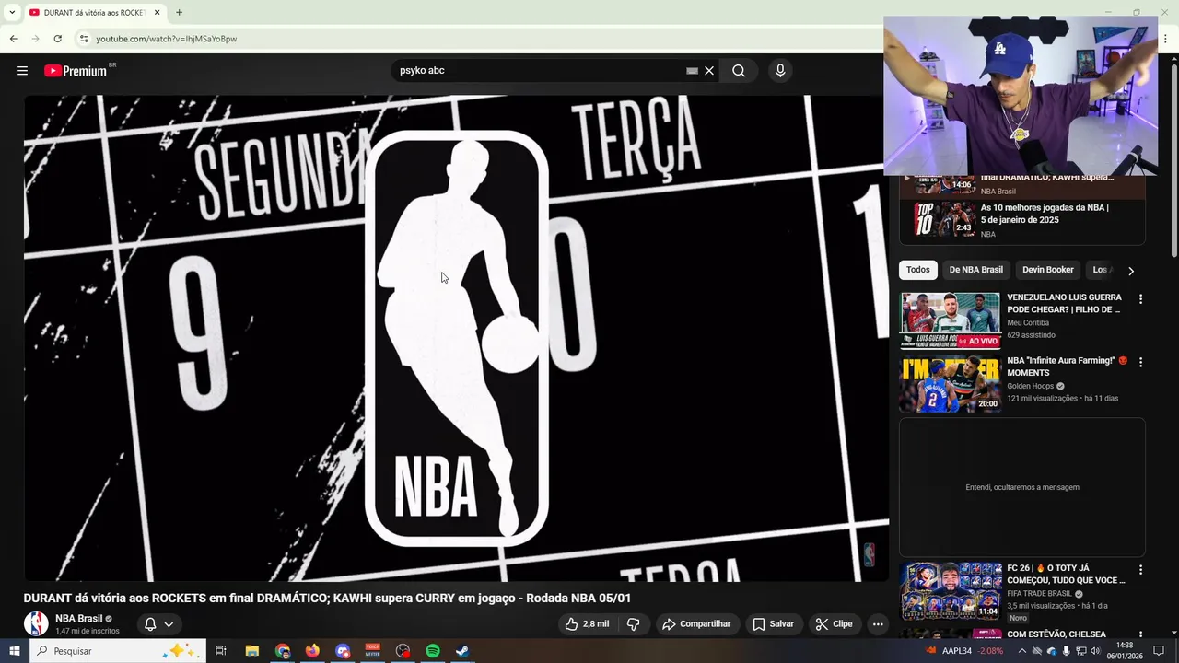Select the Todos filter chip
The height and width of the screenshot is (663, 1179).
(917, 270)
